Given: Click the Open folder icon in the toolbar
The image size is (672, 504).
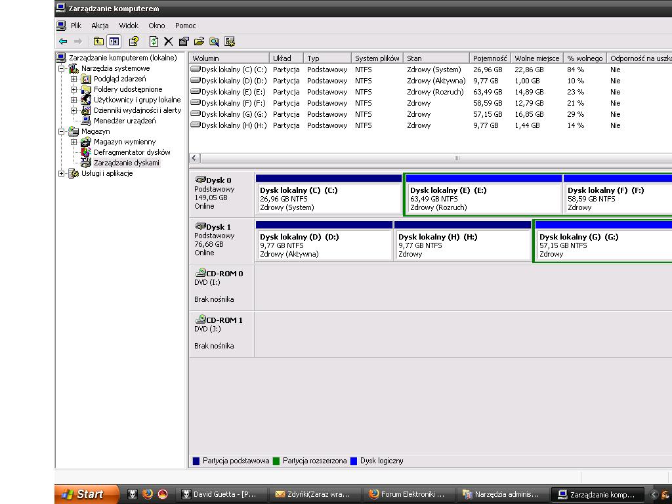Looking at the screenshot, I should (x=199, y=41).
